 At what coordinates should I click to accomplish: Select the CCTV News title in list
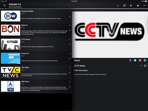coord(26,39)
